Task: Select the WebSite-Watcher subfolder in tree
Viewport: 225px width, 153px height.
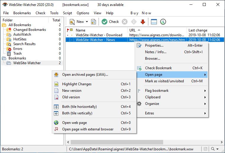Action: [x=27, y=63]
